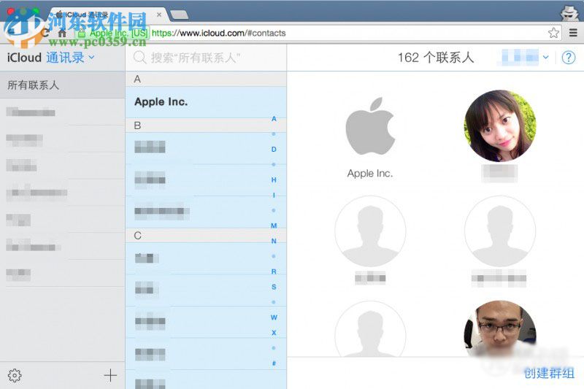Image resolution: width=584 pixels, height=389 pixels.
Task: Click the search magnifier icon
Action: [x=139, y=58]
